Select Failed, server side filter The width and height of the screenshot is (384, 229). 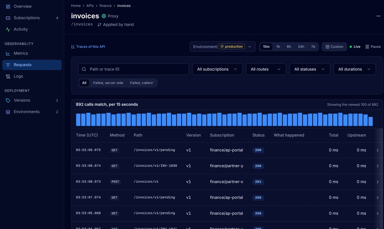pos(108,83)
